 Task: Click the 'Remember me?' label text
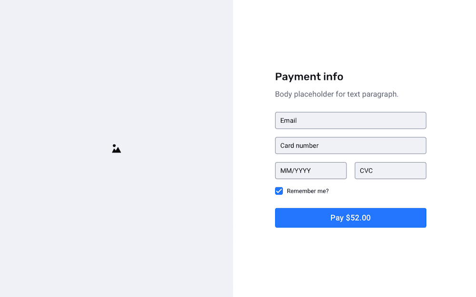tap(307, 191)
